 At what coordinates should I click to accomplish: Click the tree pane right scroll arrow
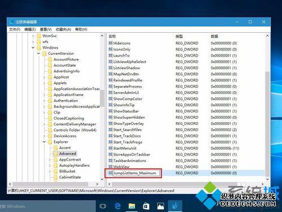tap(97, 184)
